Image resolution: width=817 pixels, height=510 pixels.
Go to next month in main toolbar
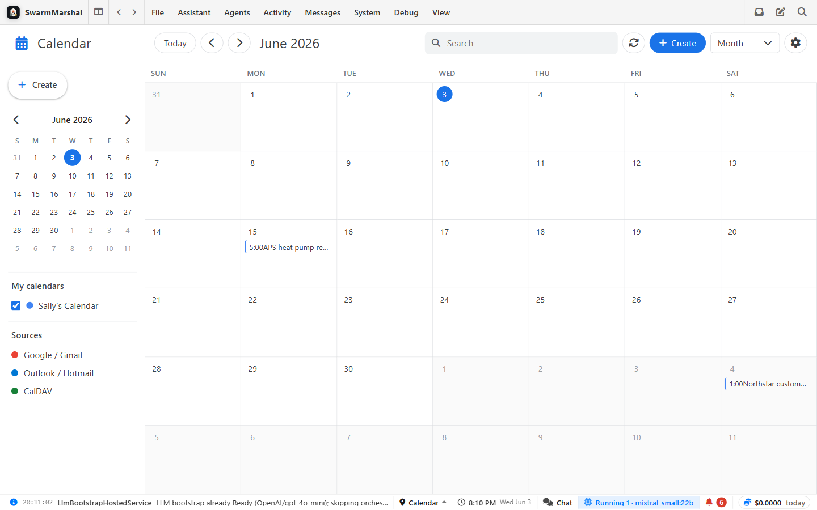pos(239,43)
